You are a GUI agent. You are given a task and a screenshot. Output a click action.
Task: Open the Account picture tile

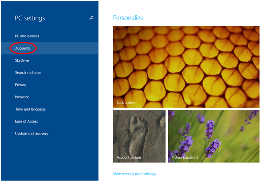click(x=139, y=136)
